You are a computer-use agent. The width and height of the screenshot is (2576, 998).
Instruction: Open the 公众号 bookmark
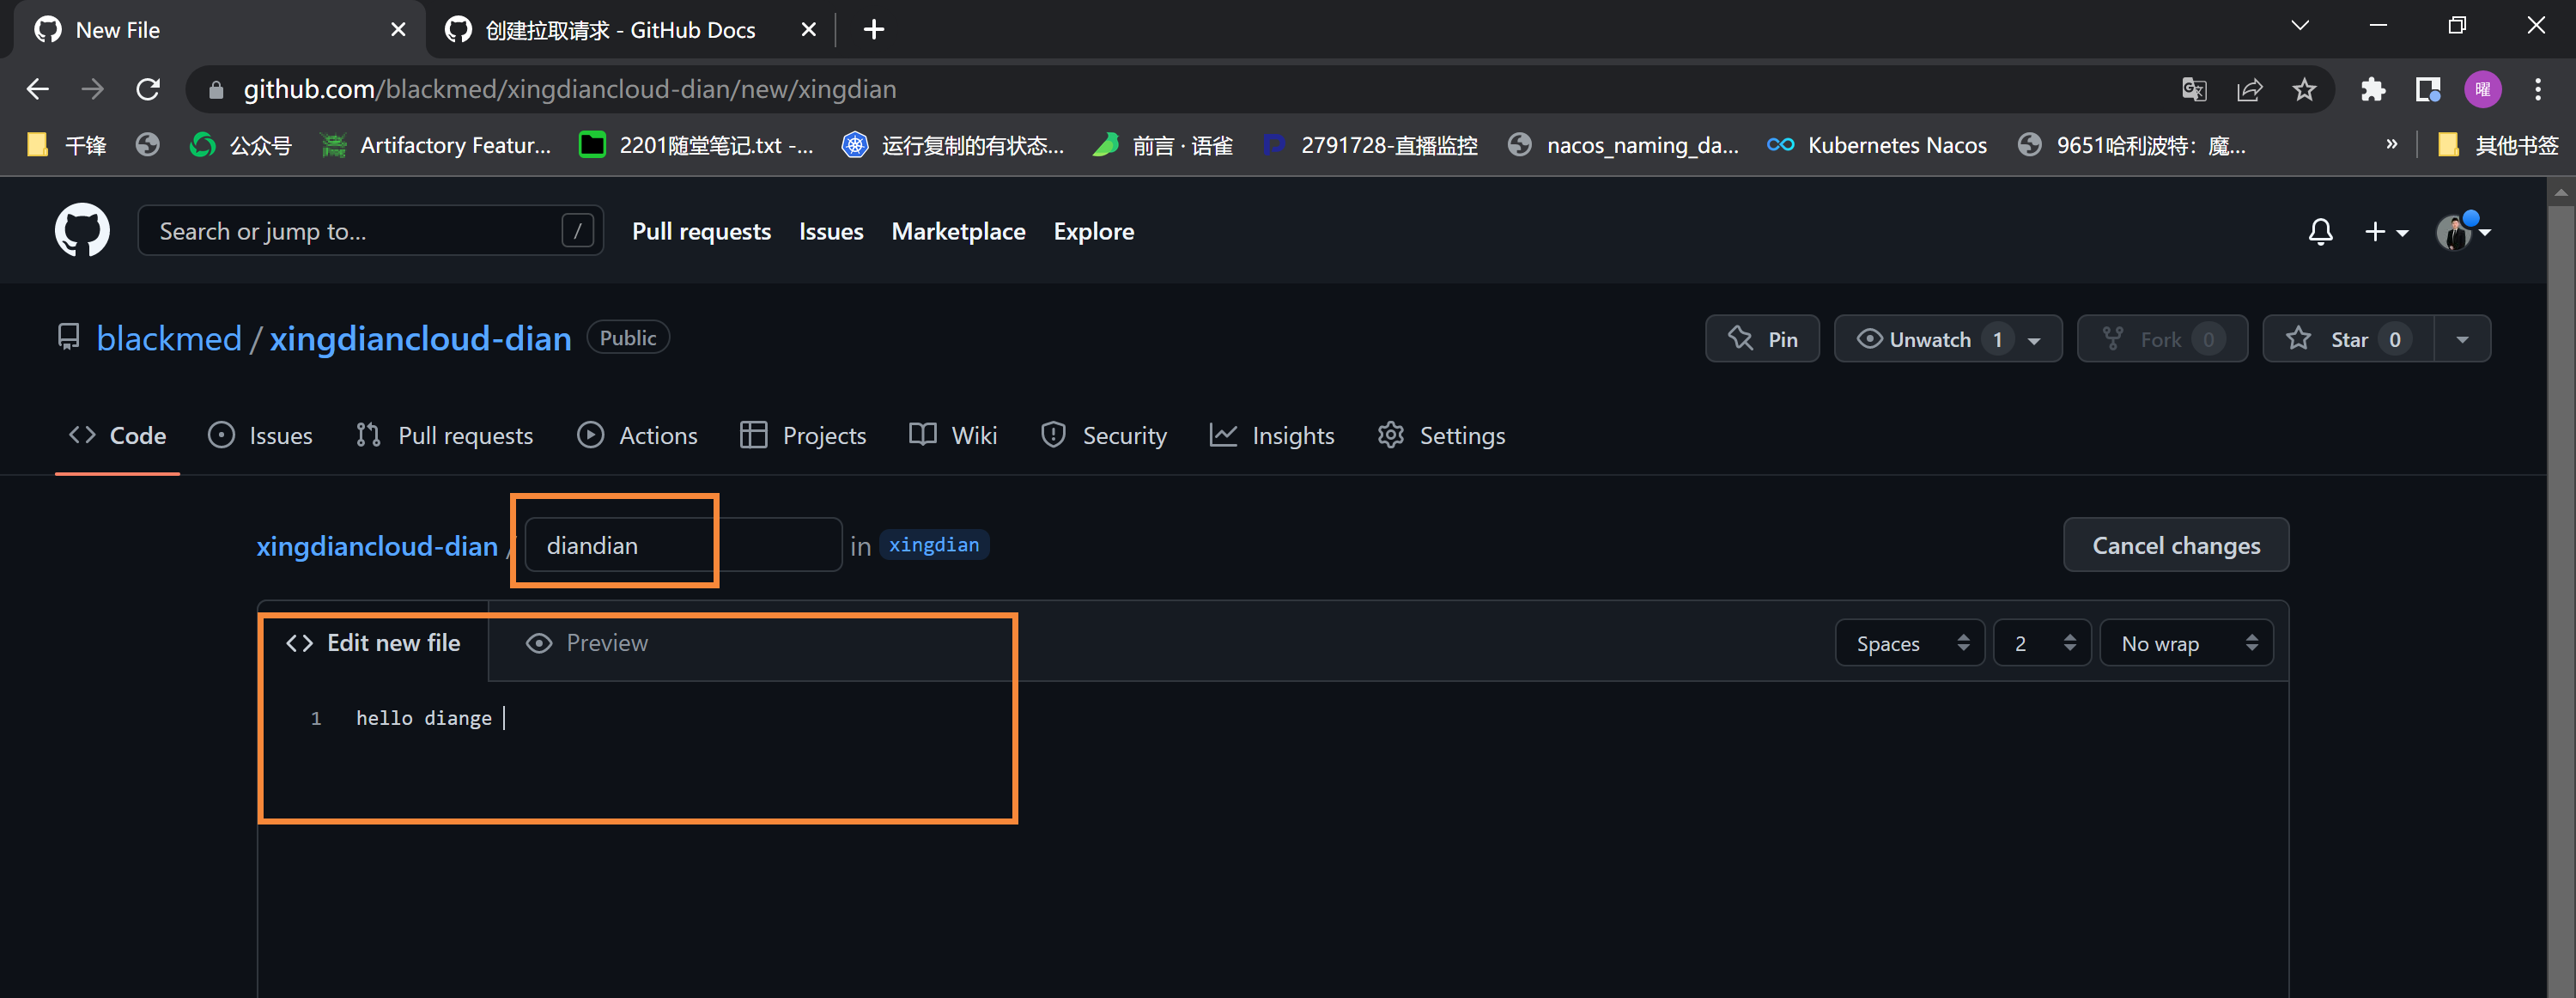pyautogui.click(x=241, y=145)
